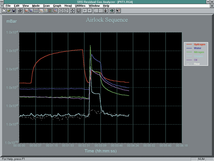Click the 00:00:37 time axis tick

[35, 145]
